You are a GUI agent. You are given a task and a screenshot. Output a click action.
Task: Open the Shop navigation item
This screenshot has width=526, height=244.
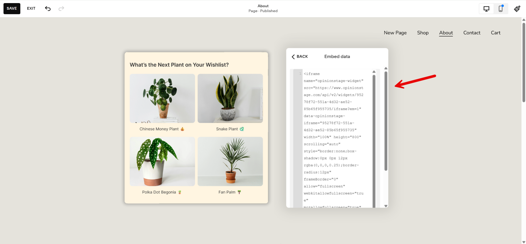422,33
